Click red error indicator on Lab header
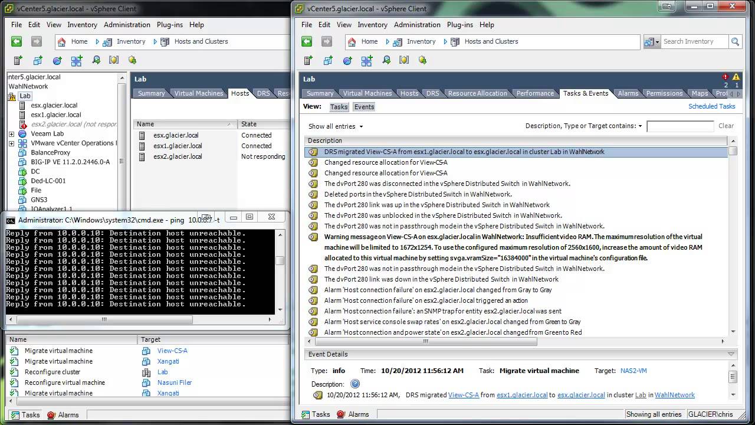 point(726,77)
